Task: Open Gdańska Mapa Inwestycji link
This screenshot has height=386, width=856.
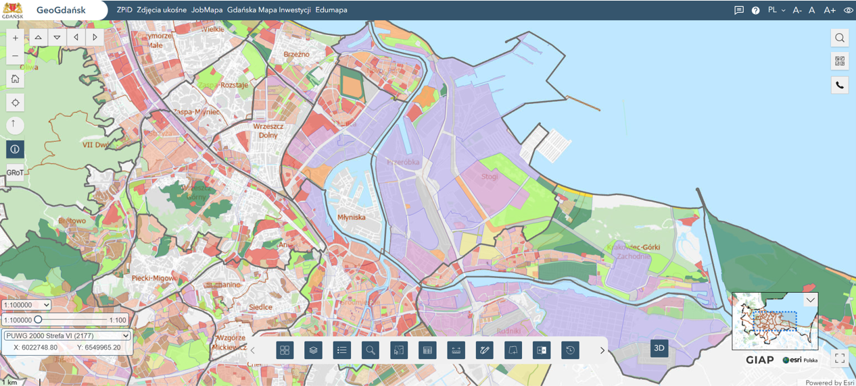Action: tap(268, 10)
